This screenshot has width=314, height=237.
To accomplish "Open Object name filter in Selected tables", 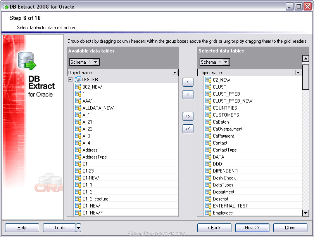I will click(x=298, y=72).
